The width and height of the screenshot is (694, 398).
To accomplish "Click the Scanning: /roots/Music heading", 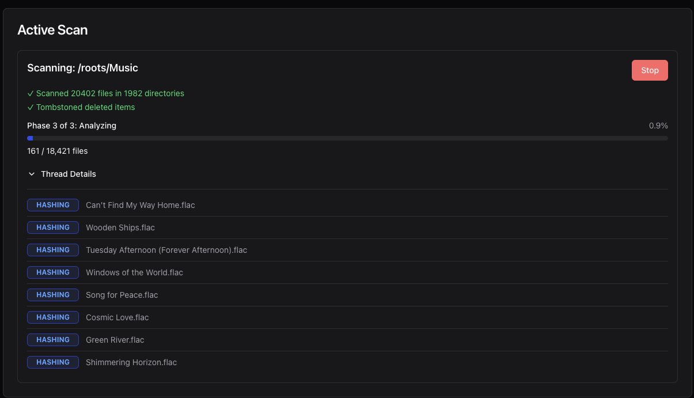I will click(82, 68).
